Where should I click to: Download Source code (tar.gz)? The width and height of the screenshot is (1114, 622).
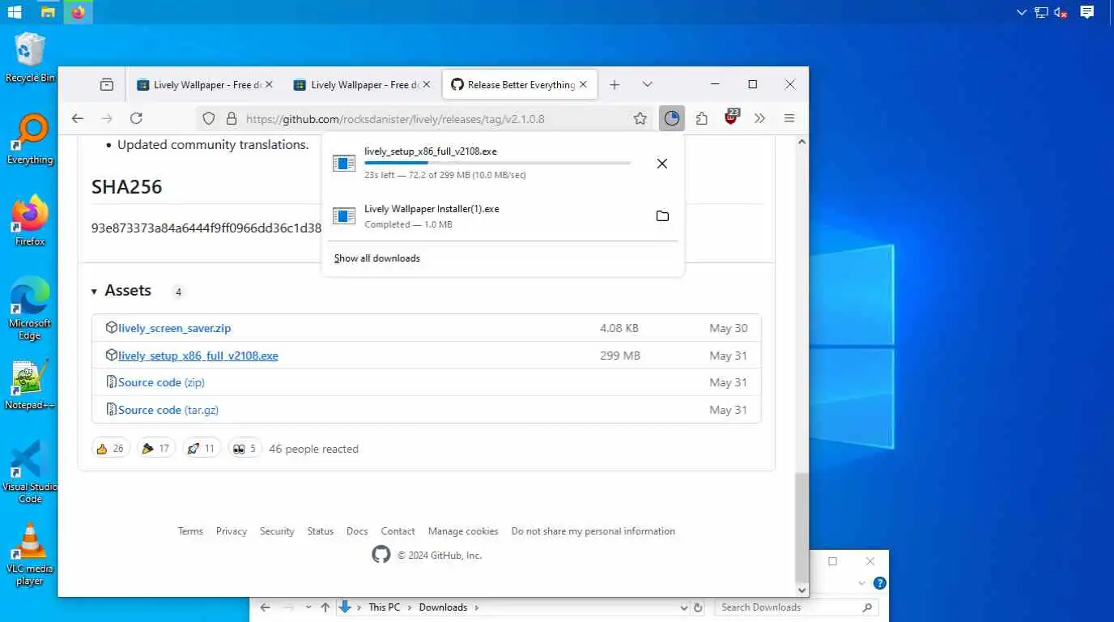168,410
